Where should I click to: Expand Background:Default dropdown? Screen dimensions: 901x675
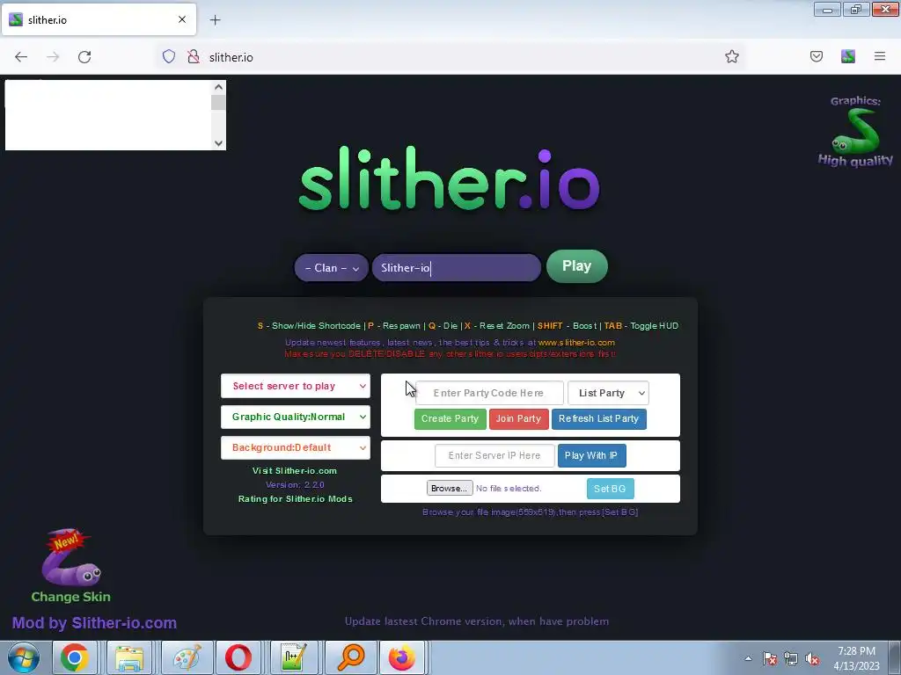pyautogui.click(x=296, y=447)
